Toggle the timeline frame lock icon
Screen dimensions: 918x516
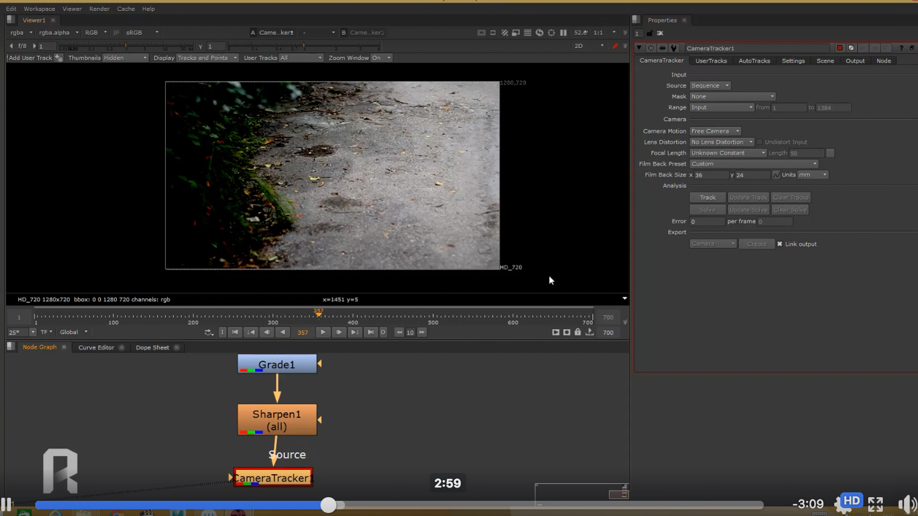tap(578, 332)
